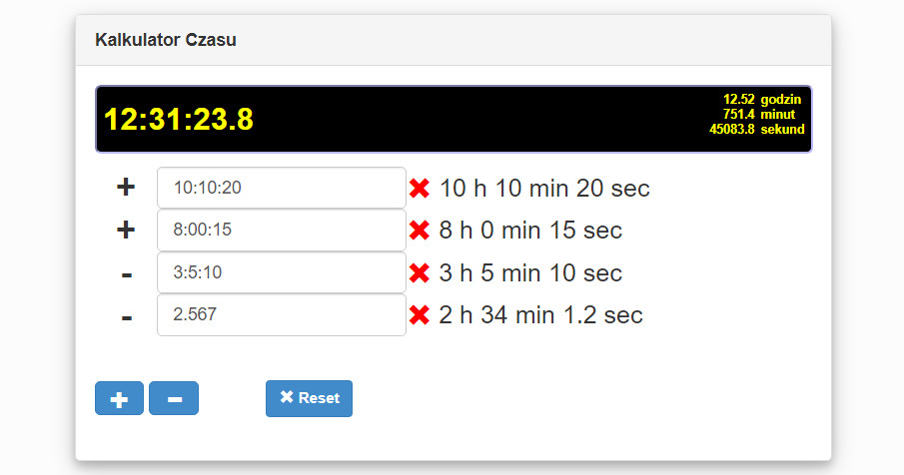Click the plus sign before 8:00:15
904x475 pixels.
click(x=126, y=230)
